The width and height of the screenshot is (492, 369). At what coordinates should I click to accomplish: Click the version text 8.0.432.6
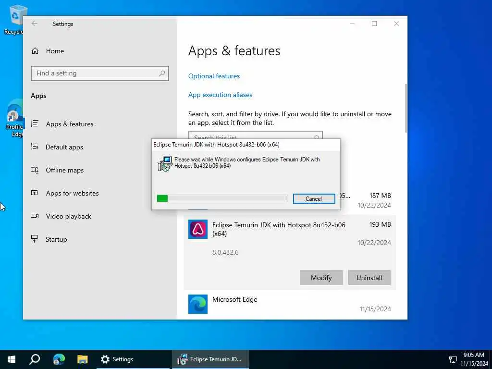tap(225, 252)
